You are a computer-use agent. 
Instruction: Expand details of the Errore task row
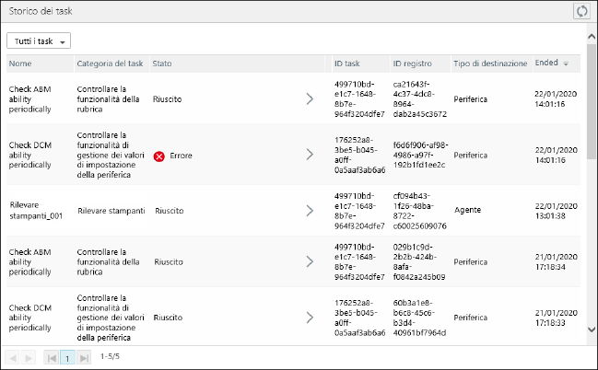point(311,156)
